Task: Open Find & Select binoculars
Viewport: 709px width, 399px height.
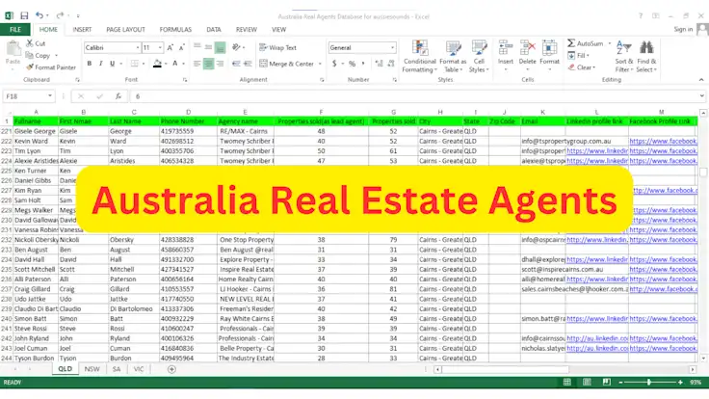Action: pyautogui.click(x=645, y=53)
